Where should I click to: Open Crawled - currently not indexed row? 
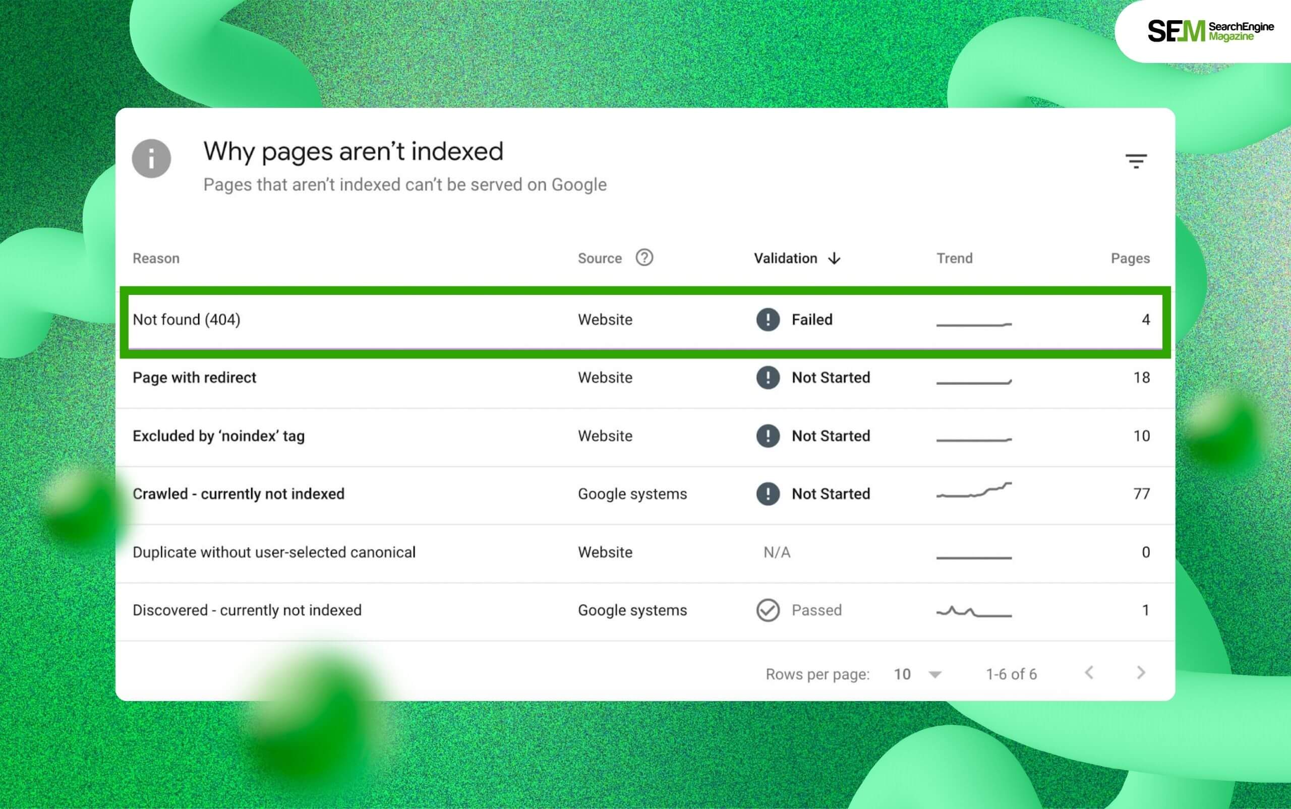click(645, 495)
